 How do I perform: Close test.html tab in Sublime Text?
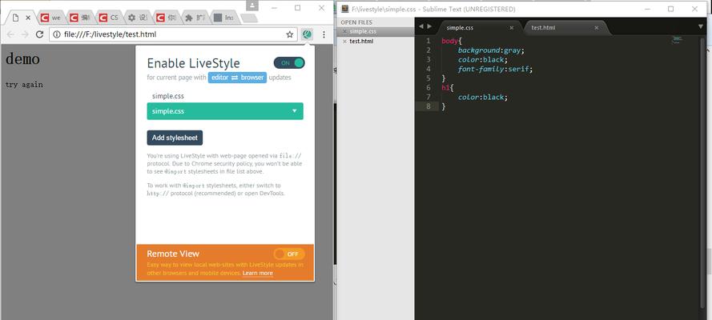596,28
